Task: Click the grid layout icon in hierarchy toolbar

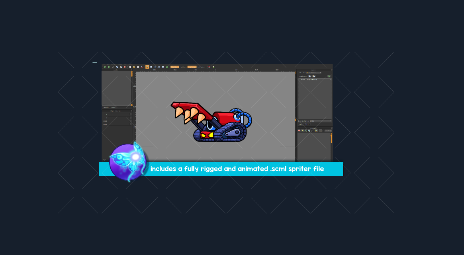Action: pos(321,130)
